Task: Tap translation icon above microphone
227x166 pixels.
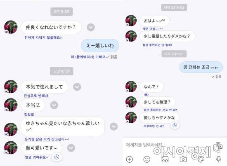Action: 218,147
